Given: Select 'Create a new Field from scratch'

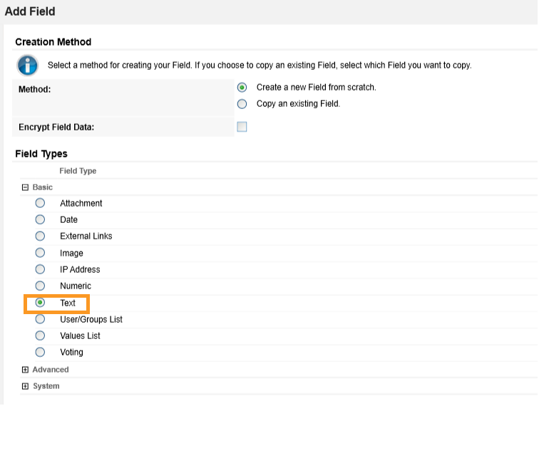Looking at the screenshot, I should (x=242, y=88).
